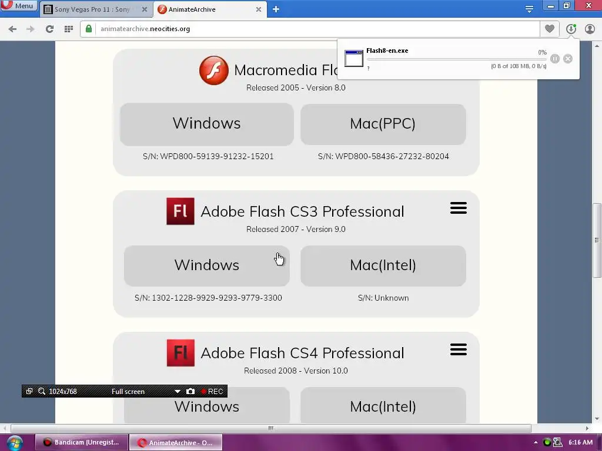Download Macromedia Flash 8 for Windows
The height and width of the screenshot is (451, 602).
[206, 124]
